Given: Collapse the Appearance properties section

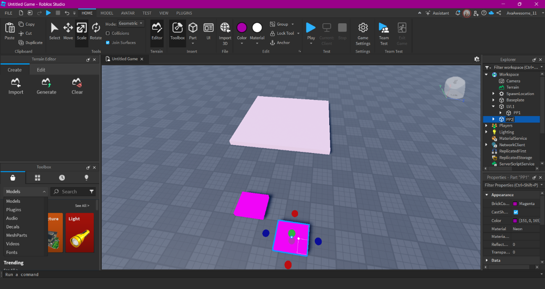Looking at the screenshot, I should [487, 195].
